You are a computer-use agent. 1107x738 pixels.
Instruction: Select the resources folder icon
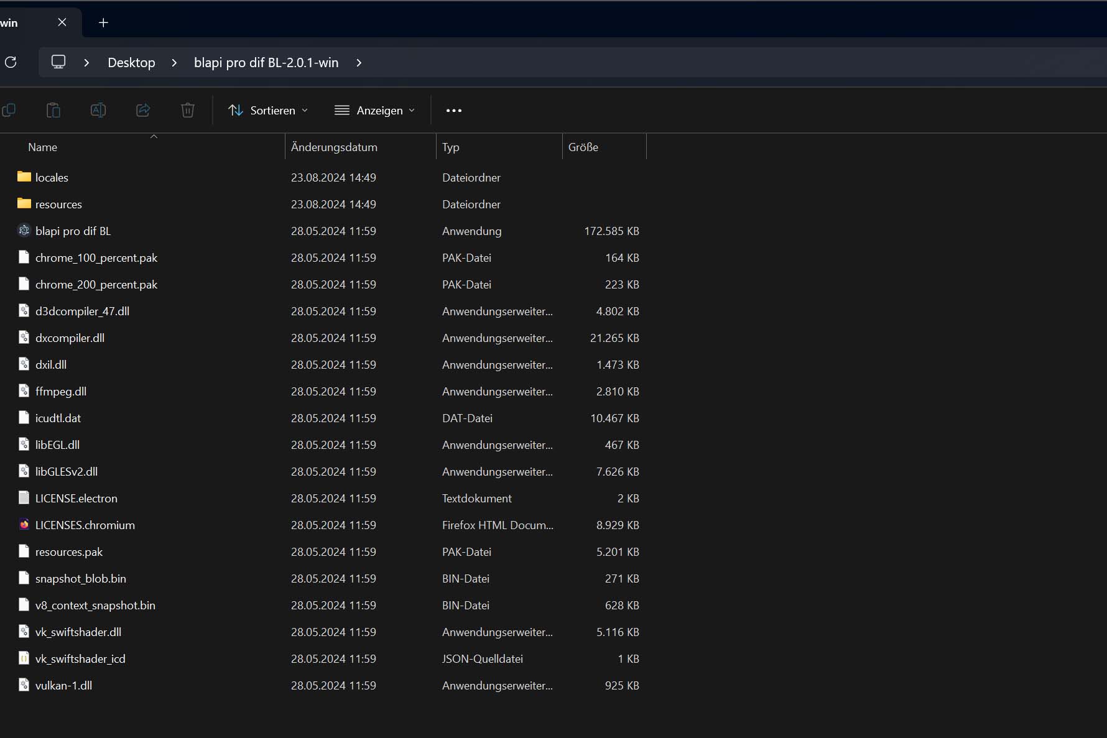(24, 203)
